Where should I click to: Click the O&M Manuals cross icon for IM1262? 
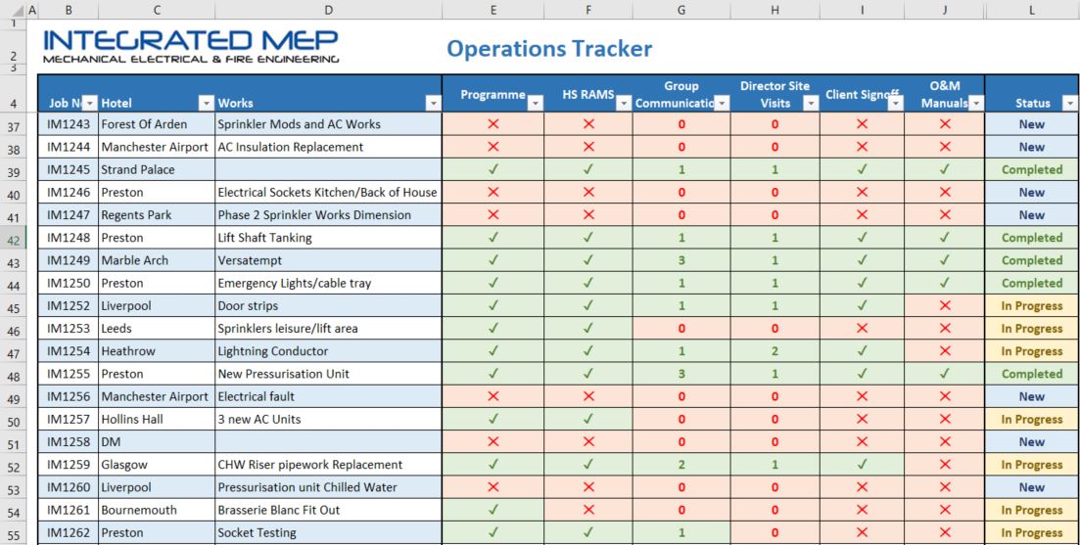point(945,533)
